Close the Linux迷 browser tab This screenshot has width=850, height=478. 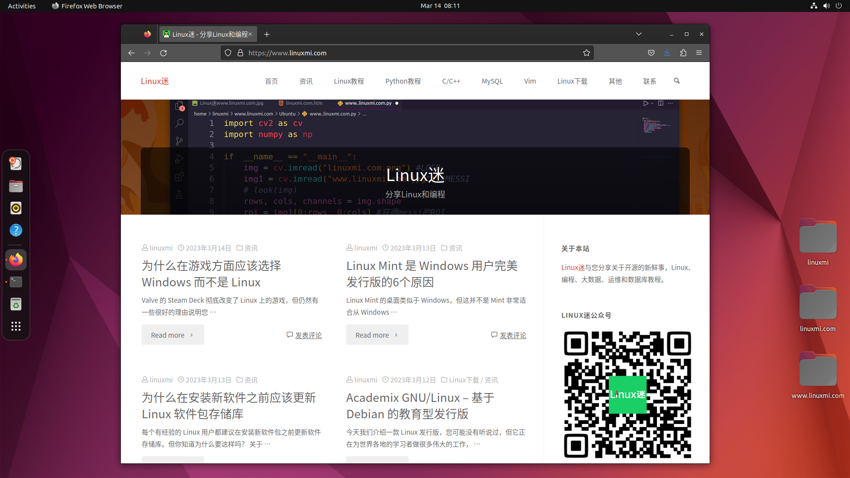(250, 34)
